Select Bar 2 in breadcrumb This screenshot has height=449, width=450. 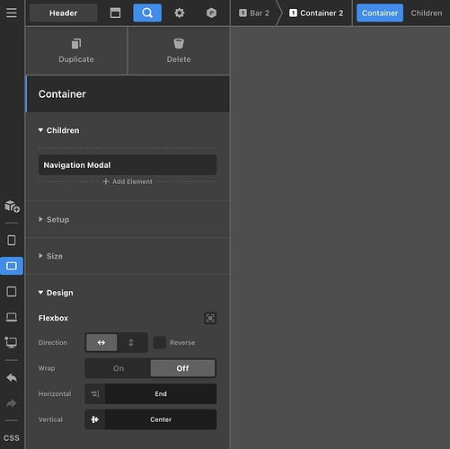click(x=254, y=13)
